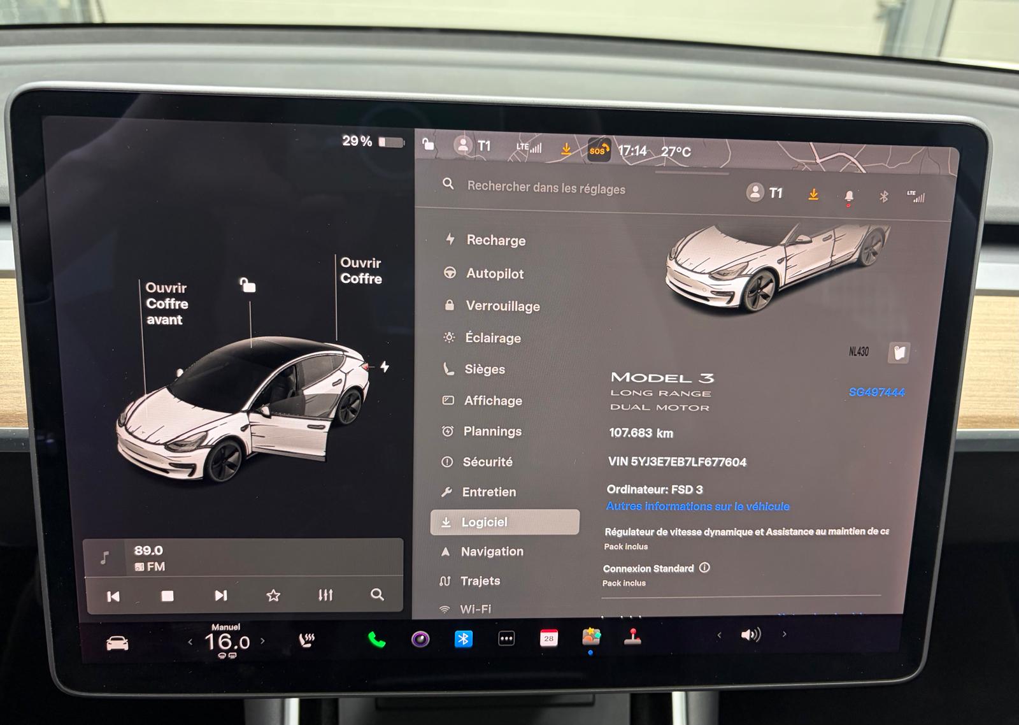Open car controls icon in bottom bar
This screenshot has height=725, width=1019.
(117, 643)
